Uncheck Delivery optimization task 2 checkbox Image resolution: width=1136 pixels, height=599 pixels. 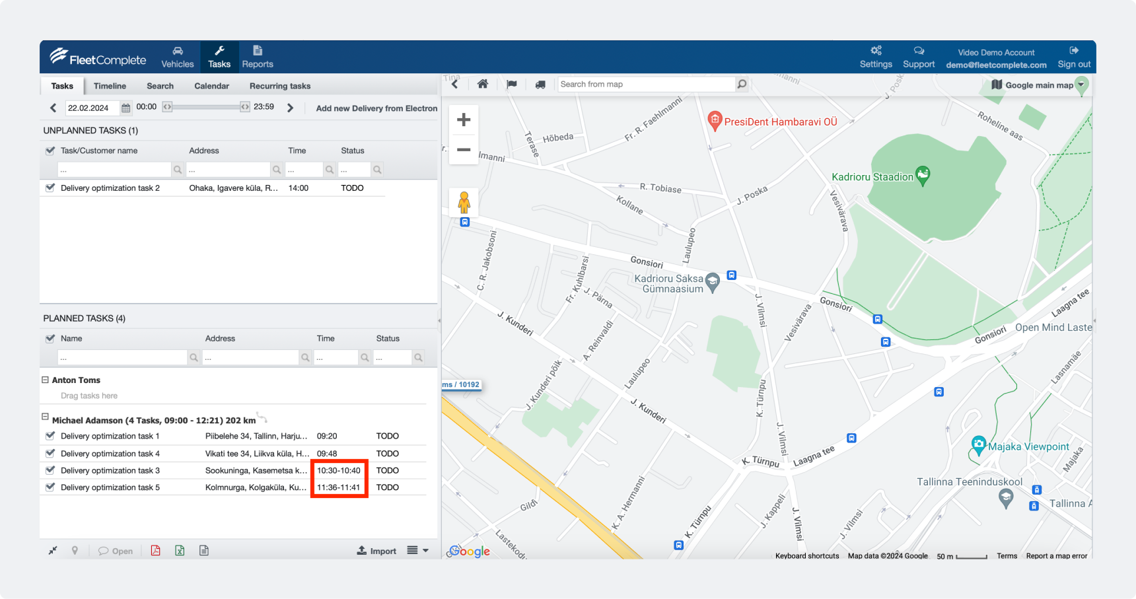tap(50, 188)
